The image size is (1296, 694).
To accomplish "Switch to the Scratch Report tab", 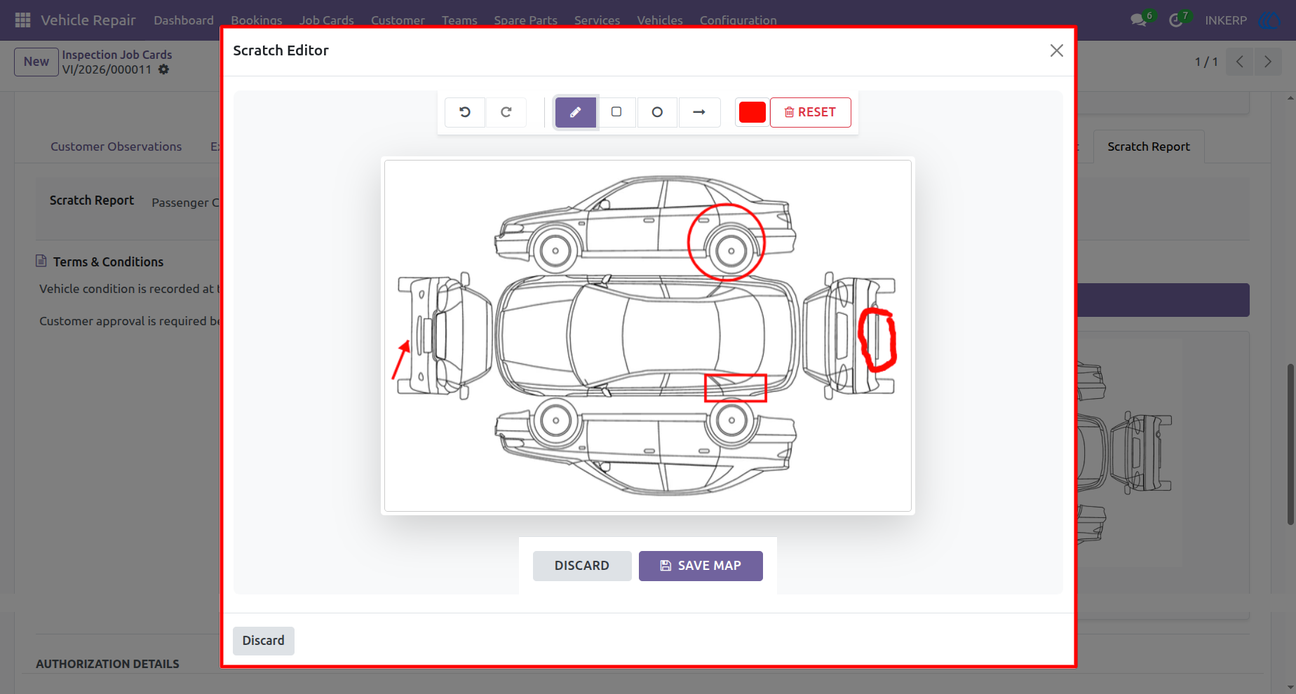I will (1149, 147).
